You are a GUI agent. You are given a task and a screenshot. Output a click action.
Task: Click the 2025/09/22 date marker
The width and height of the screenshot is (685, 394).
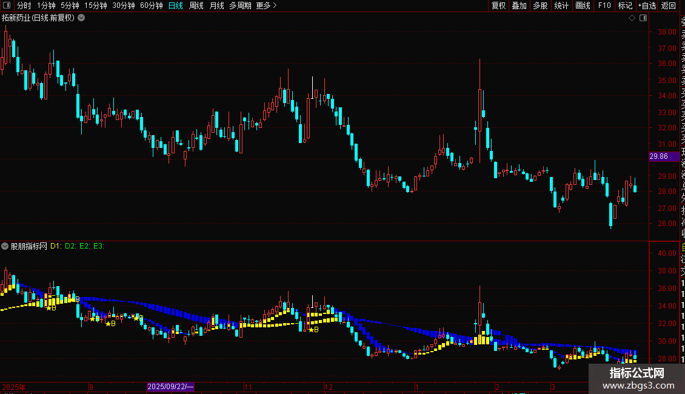pos(170,387)
